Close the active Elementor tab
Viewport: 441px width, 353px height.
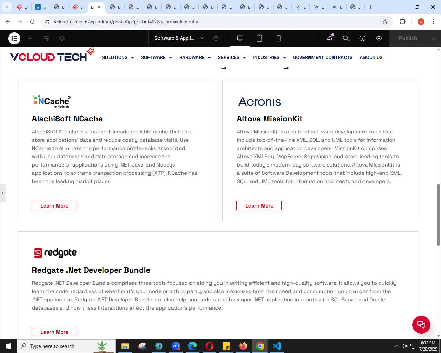click(x=99, y=7)
